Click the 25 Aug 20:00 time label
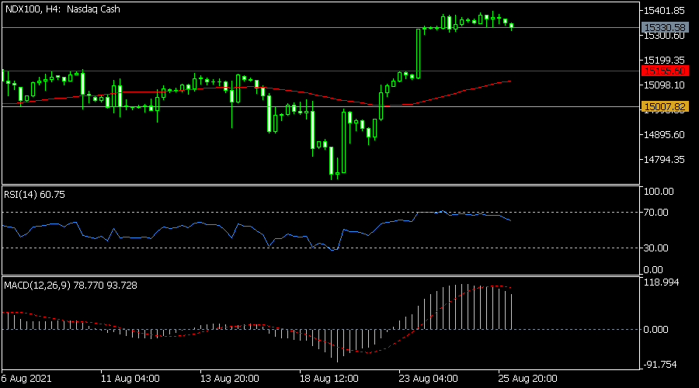 tap(528, 379)
